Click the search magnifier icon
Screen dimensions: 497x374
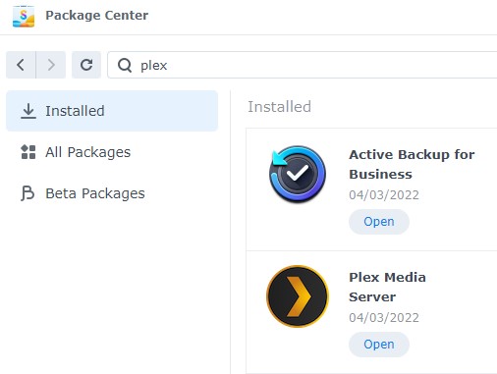[125, 65]
